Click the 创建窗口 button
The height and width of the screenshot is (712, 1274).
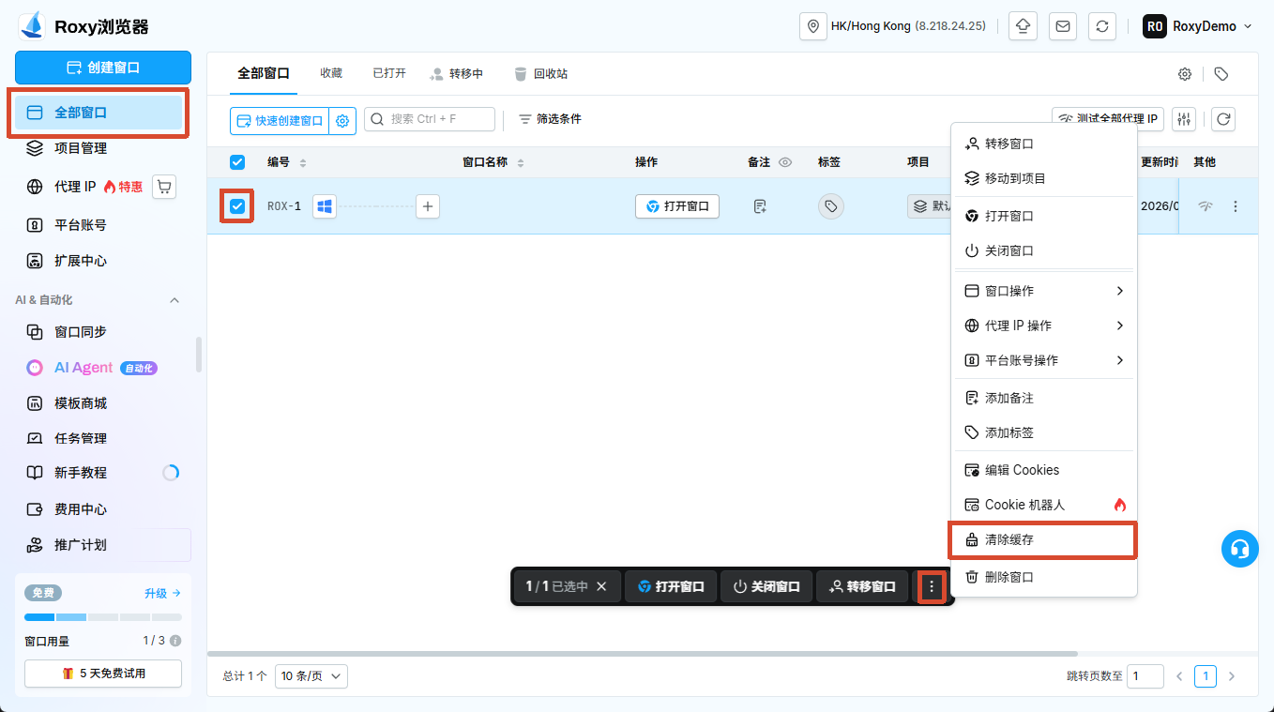coord(103,68)
